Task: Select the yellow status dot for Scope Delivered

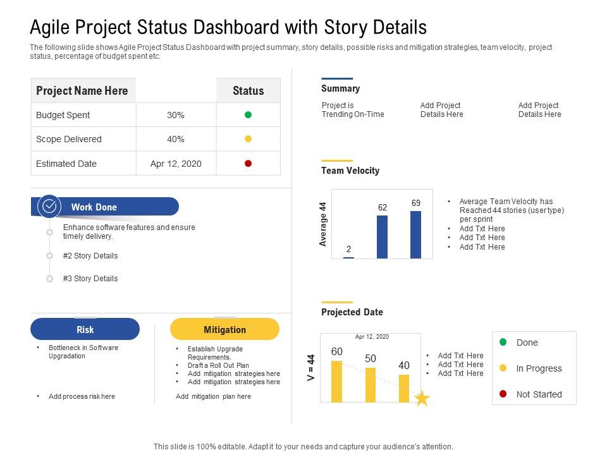Action: point(249,139)
